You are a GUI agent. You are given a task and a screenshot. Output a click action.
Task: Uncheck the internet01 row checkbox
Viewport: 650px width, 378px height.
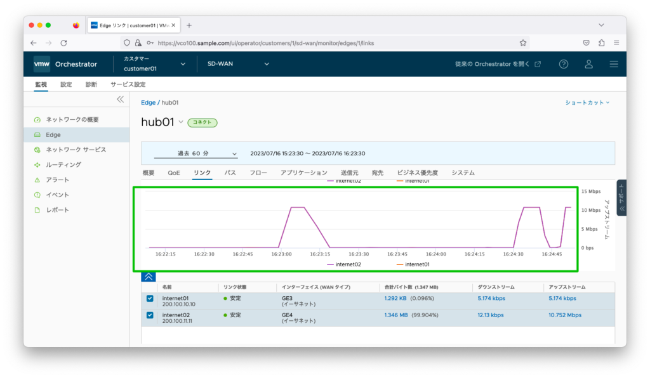[x=149, y=298]
